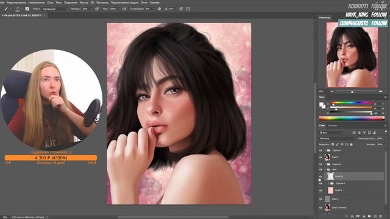The image size is (390, 219).
Task: Turn layer filtering switch on or off
Action: (x=386, y=132)
